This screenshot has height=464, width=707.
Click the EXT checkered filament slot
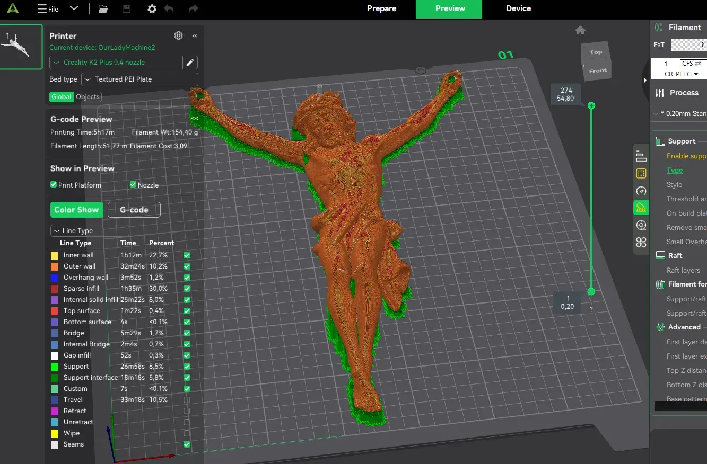(x=688, y=45)
